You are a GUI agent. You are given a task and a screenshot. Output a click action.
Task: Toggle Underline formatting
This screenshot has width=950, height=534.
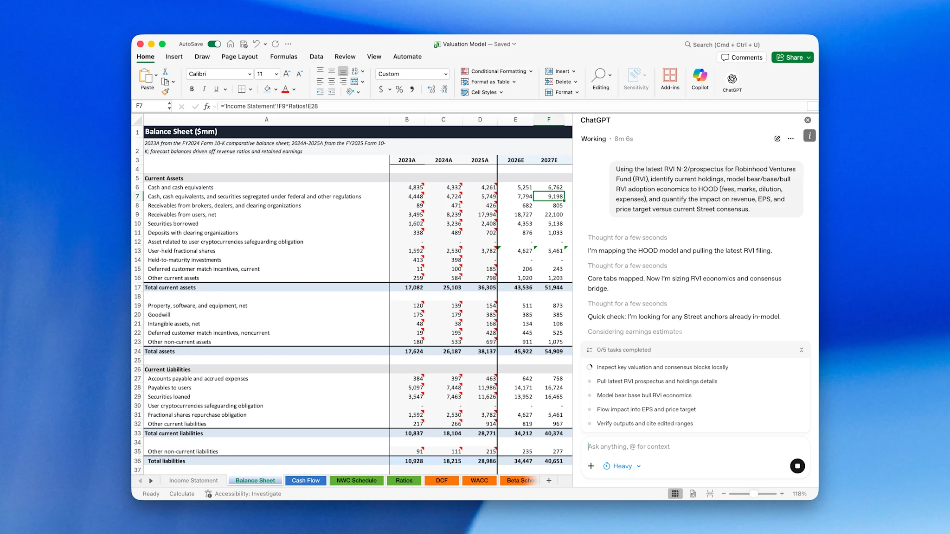click(x=216, y=89)
